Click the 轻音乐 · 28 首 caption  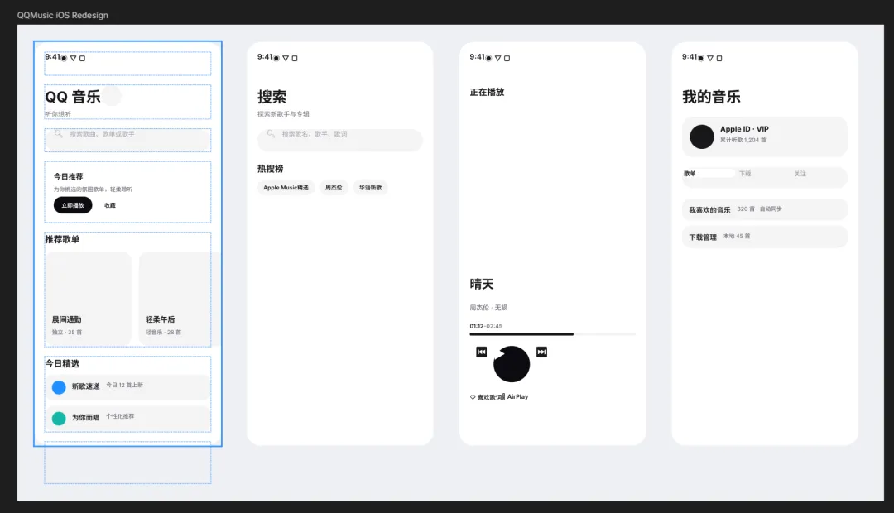[x=164, y=333]
